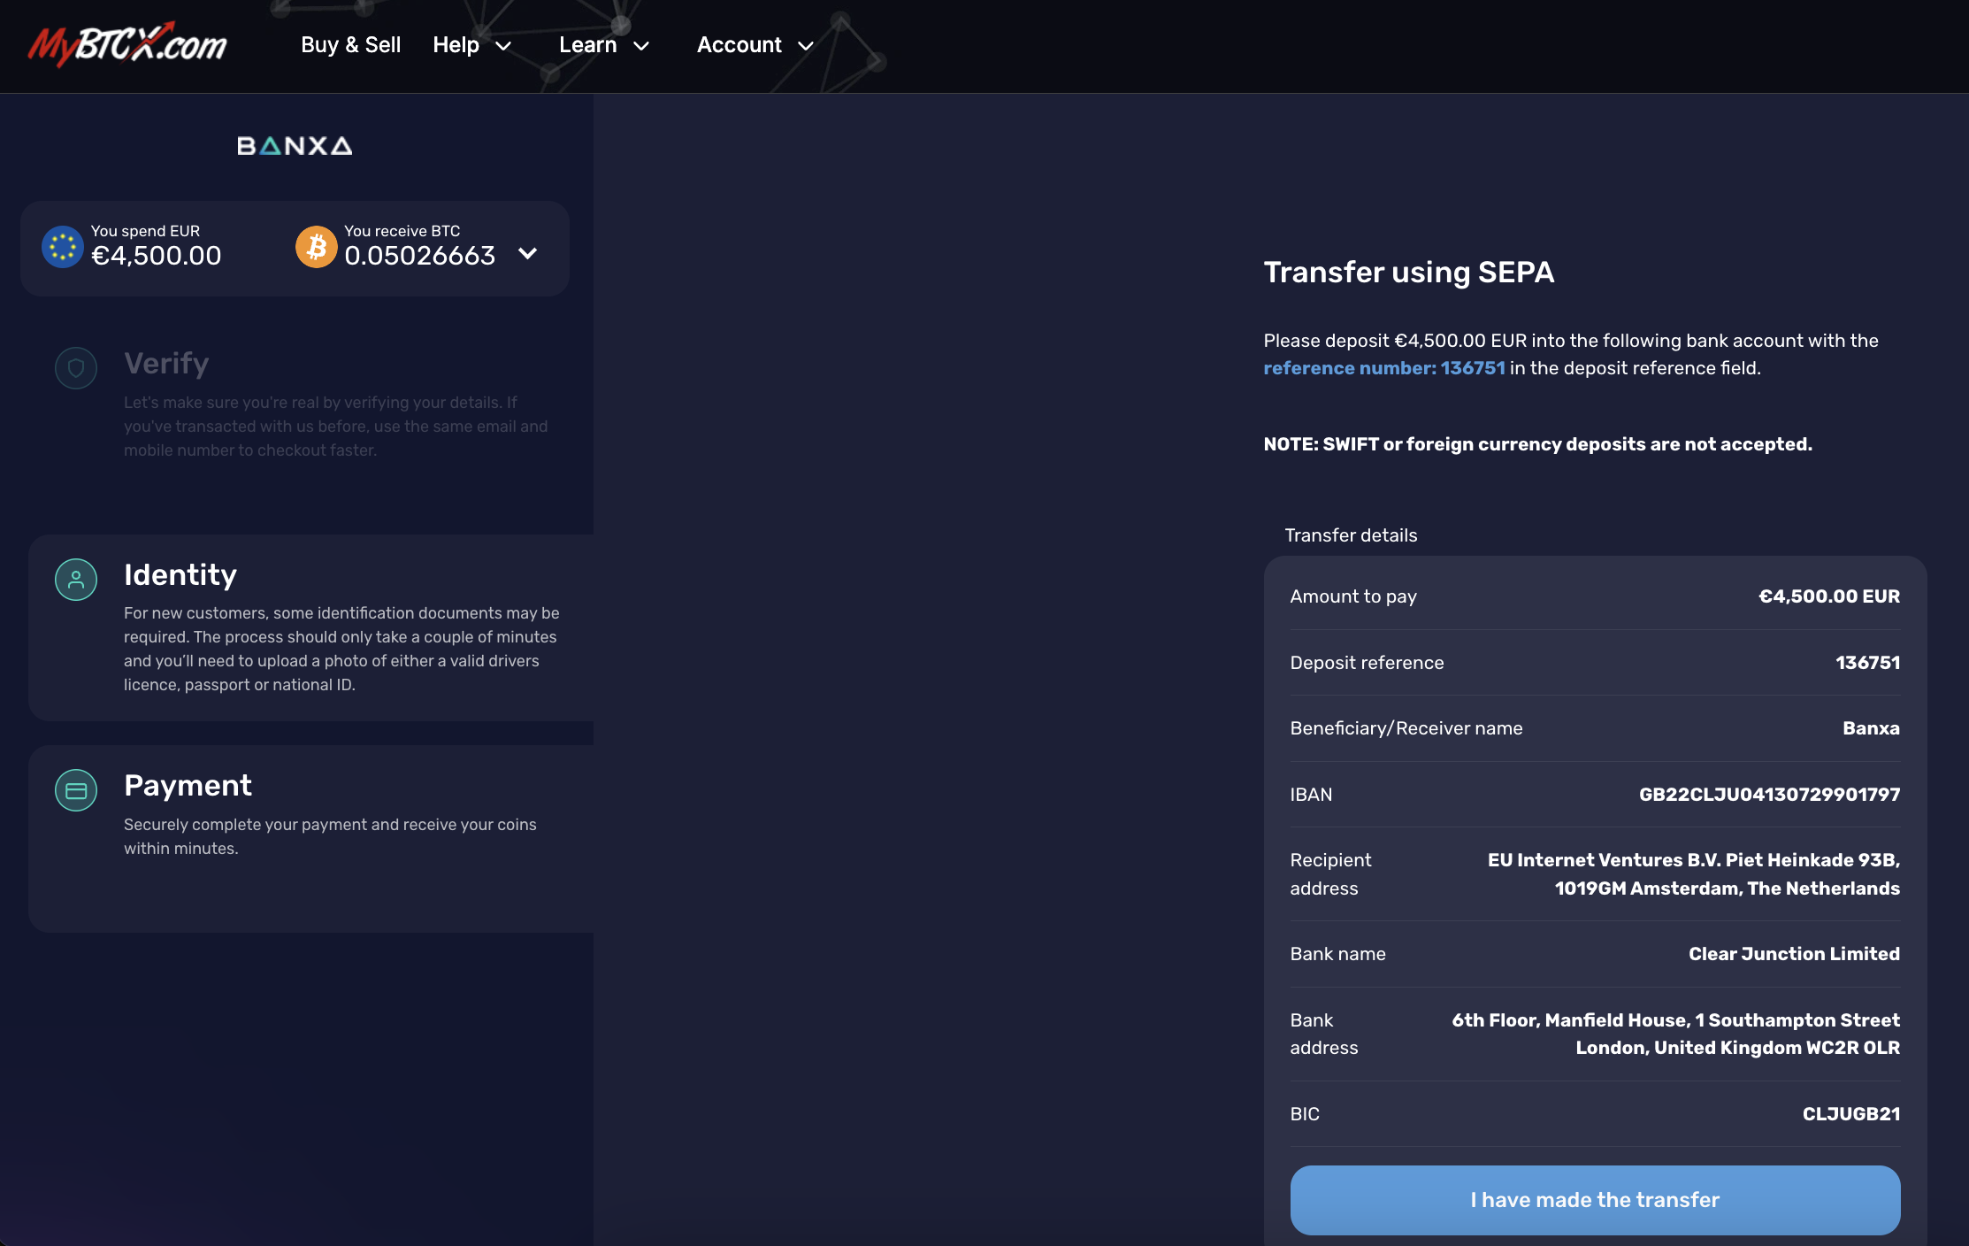The width and height of the screenshot is (1969, 1246).
Task: Click the Payment card icon
Action: [76, 790]
